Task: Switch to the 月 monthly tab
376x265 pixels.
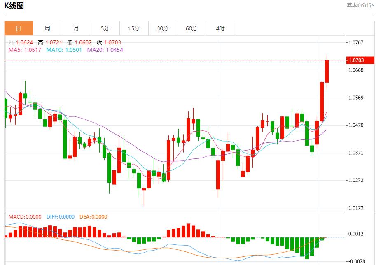Action: pos(76,28)
